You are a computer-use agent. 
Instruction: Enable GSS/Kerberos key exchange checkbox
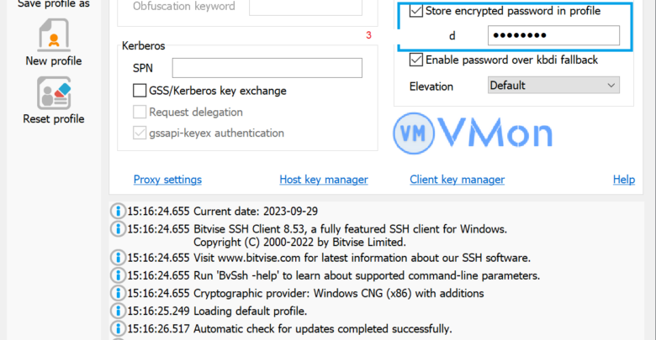tap(140, 91)
